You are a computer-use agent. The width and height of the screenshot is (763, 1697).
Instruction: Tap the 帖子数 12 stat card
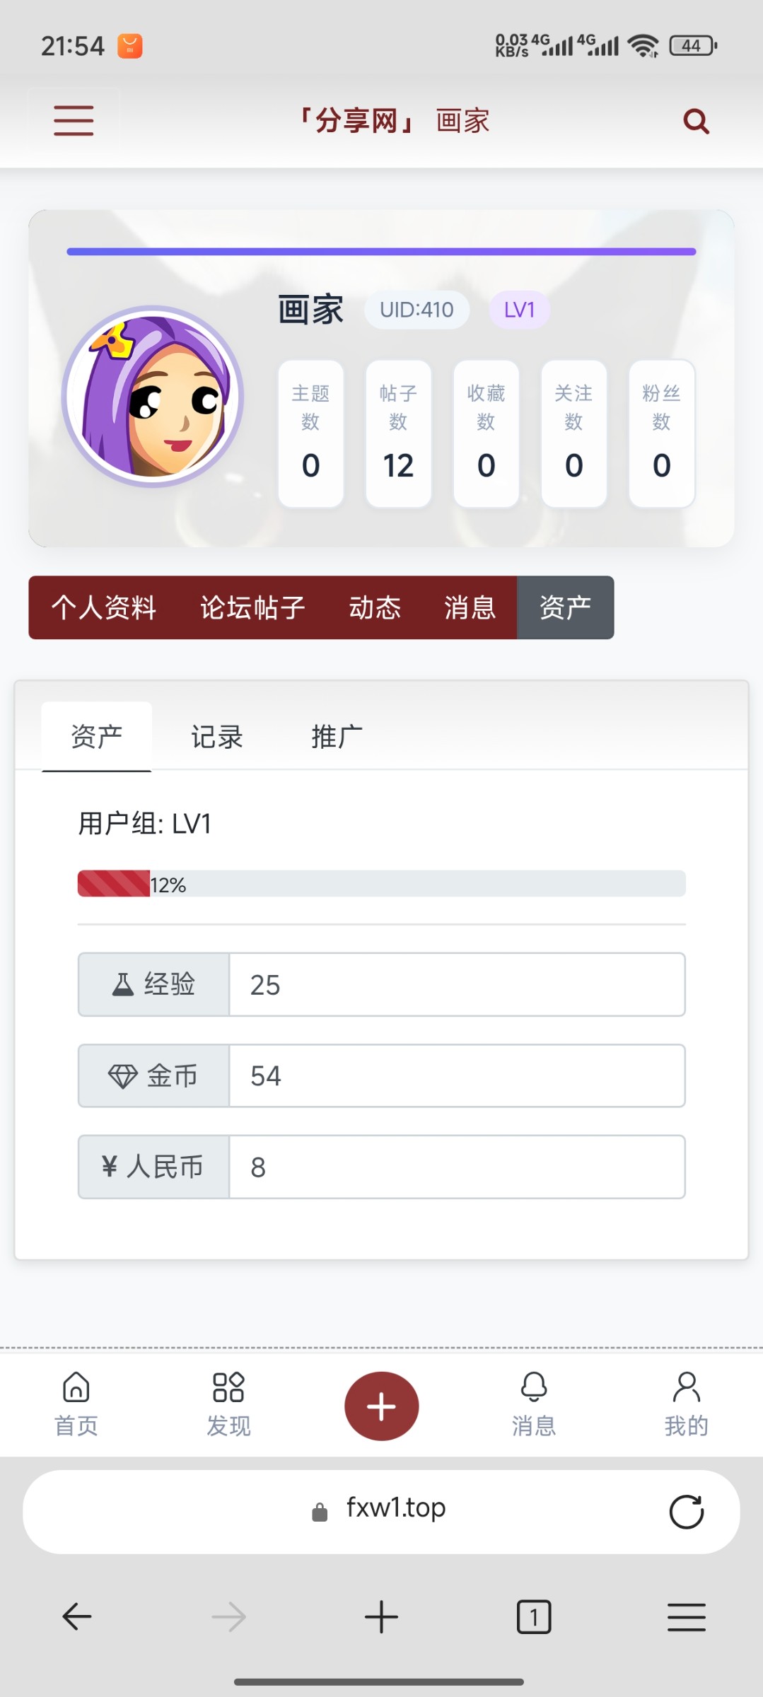click(398, 433)
